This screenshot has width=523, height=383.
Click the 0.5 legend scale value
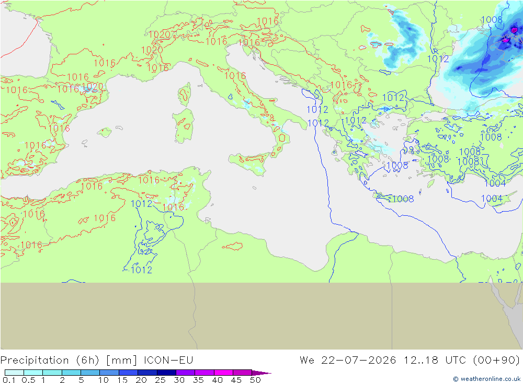[28, 380]
